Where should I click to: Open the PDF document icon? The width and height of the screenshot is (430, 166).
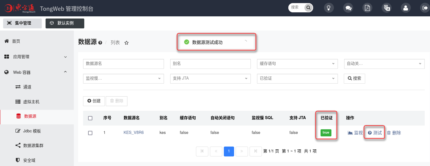(367, 8)
